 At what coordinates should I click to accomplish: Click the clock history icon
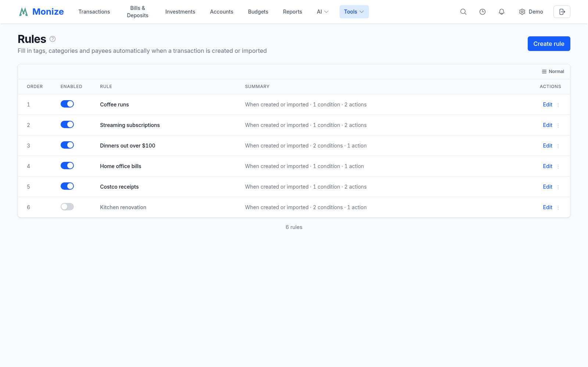click(x=483, y=12)
